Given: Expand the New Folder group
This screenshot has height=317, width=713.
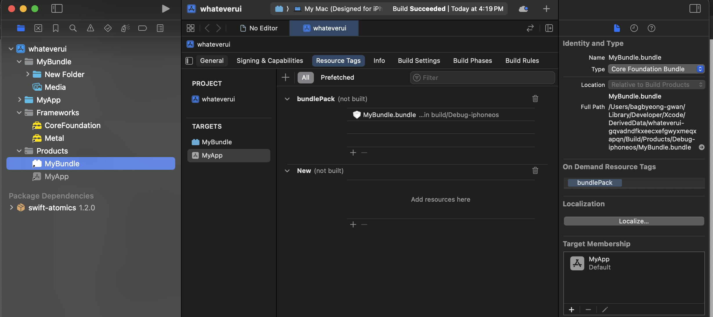Looking at the screenshot, I should [28, 74].
